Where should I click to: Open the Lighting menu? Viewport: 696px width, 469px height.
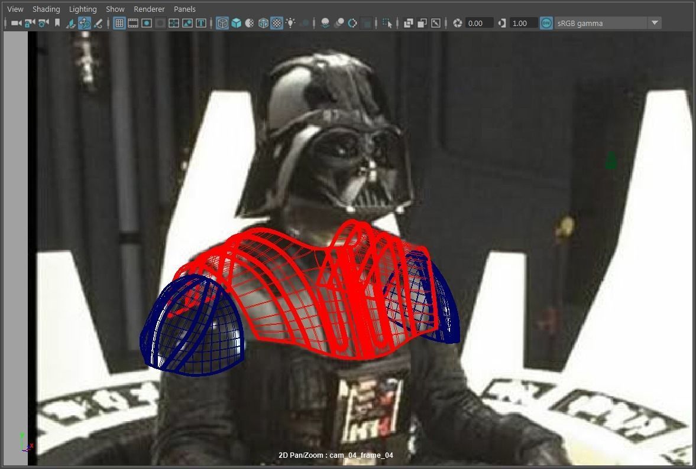pyautogui.click(x=83, y=9)
